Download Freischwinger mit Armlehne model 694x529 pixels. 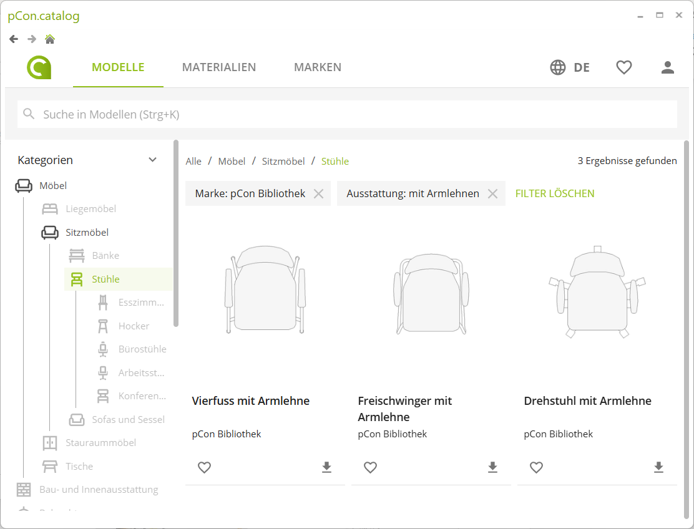tap(492, 467)
